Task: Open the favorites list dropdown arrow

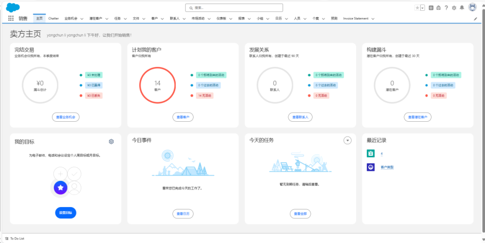Action: [423, 8]
